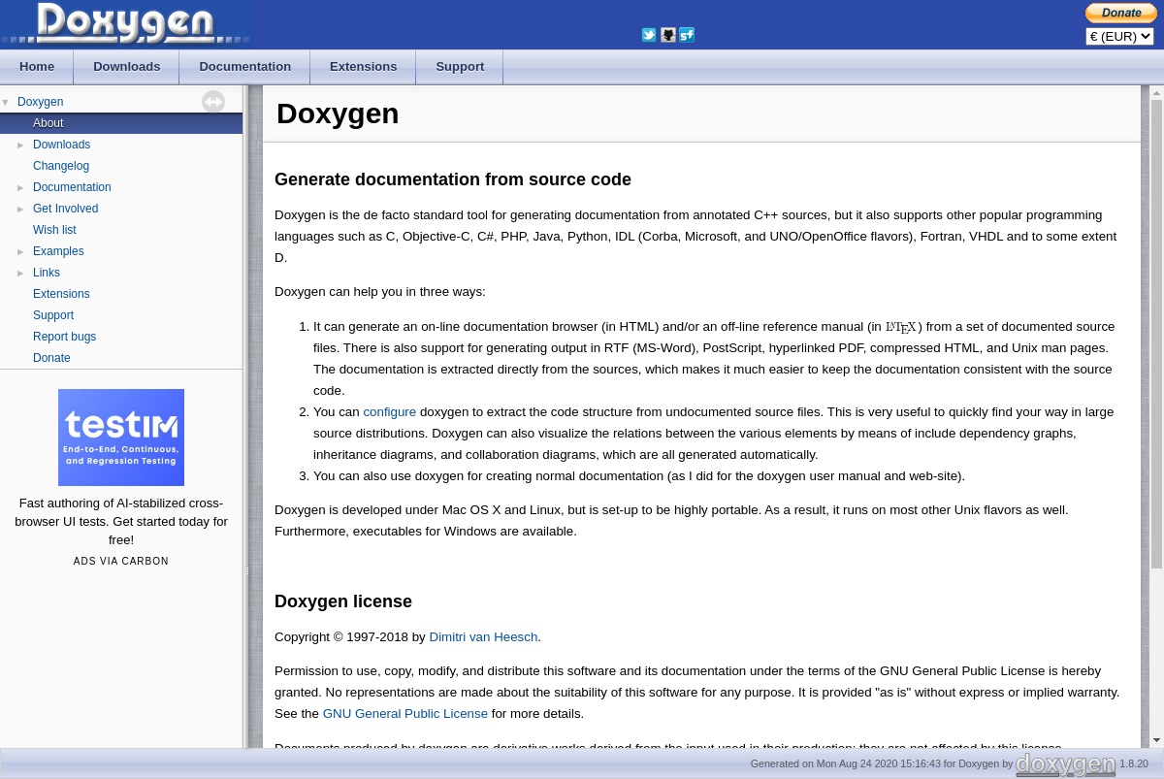Open the currency dropdown showing EUR

click(x=1119, y=37)
